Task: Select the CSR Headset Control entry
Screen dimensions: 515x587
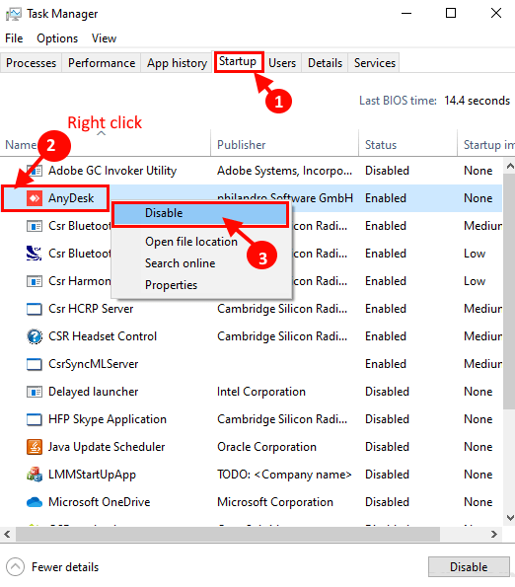Action: (x=103, y=336)
